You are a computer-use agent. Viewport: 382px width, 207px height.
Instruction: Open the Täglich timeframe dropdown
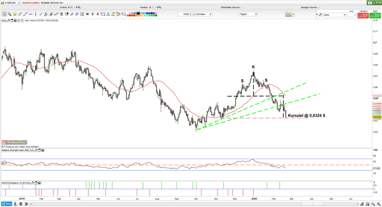point(248,14)
